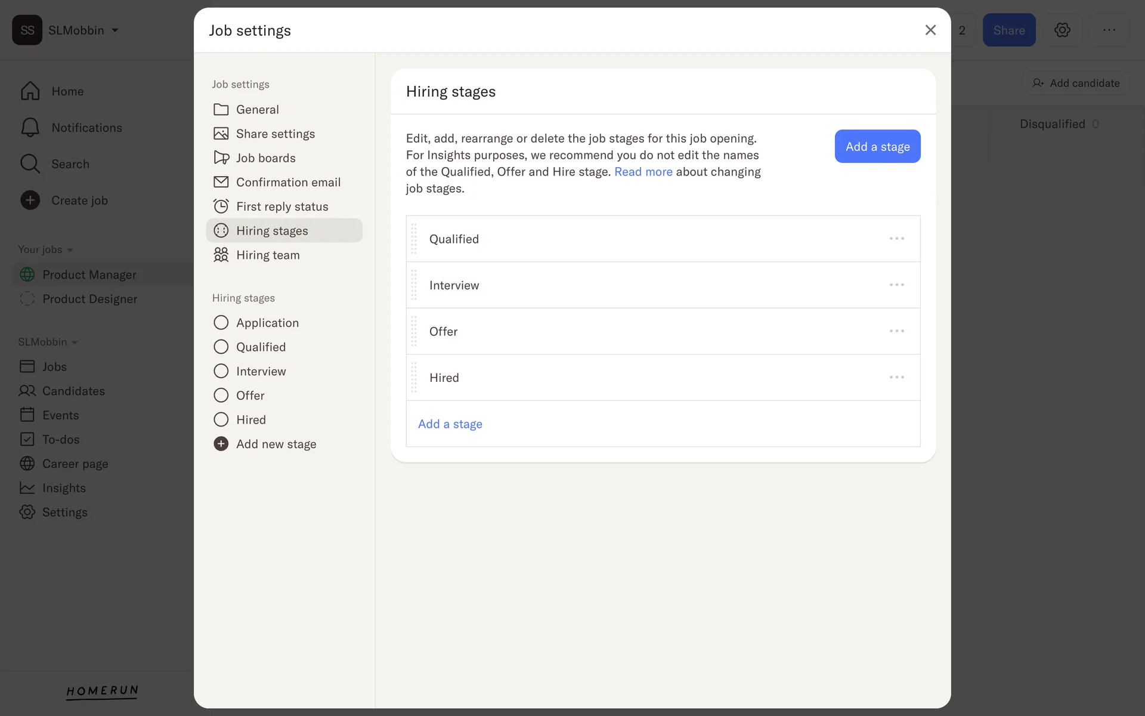The width and height of the screenshot is (1145, 716).
Task: Select the Application stage circle
Action: tap(221, 323)
